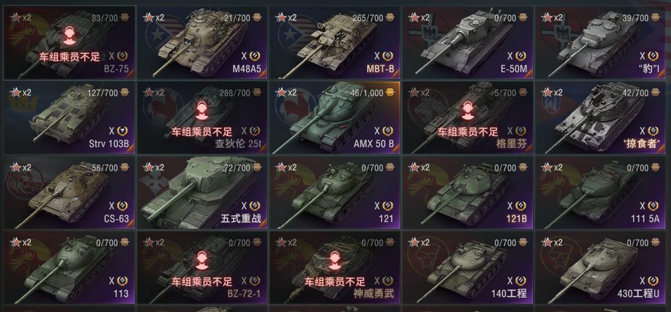
Task: Click the crate icon beside E-50M's 0/700
Action: [523, 17]
